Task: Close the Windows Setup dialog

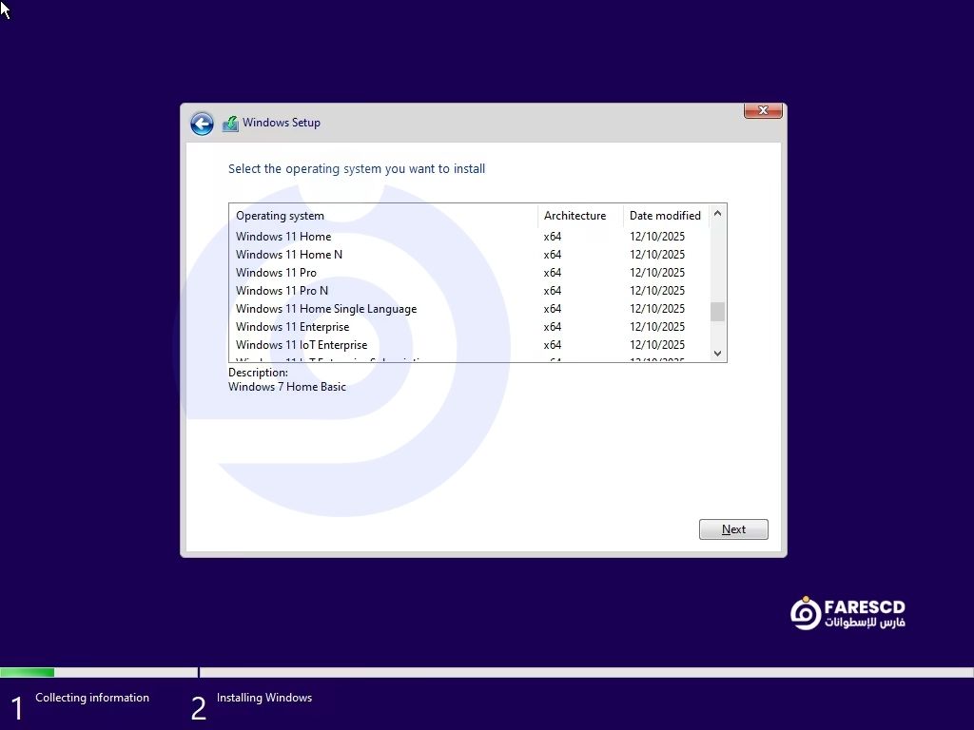Action: [x=763, y=111]
